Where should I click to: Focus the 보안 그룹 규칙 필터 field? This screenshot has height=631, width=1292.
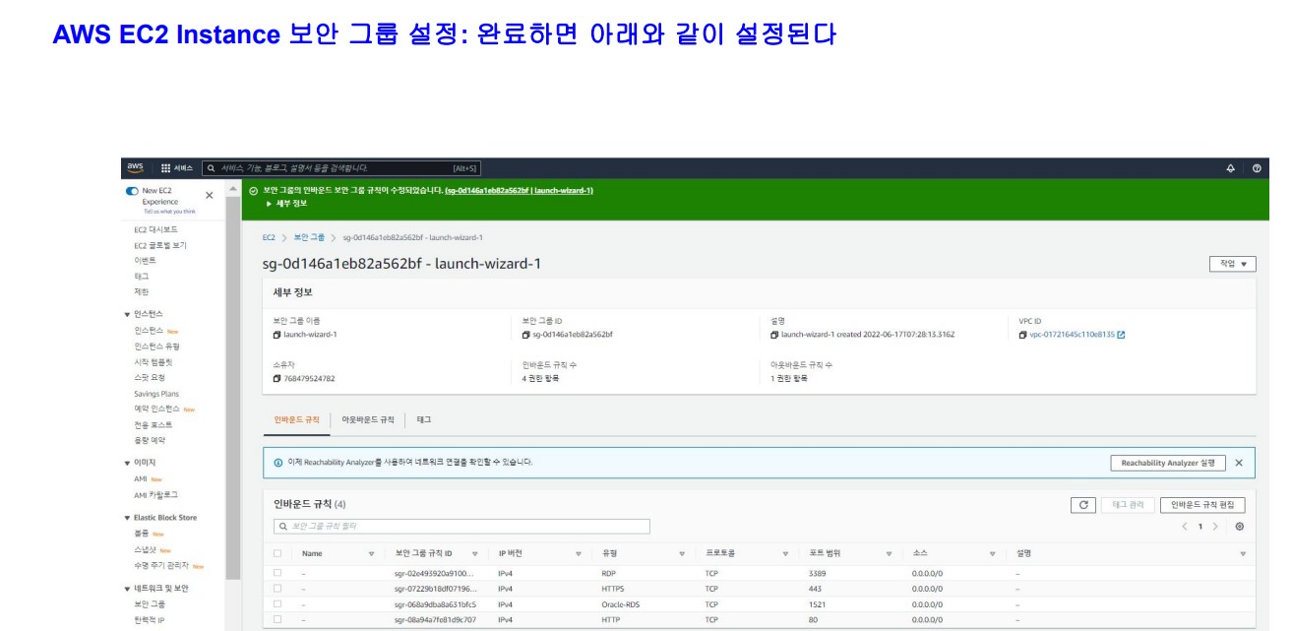tap(461, 527)
